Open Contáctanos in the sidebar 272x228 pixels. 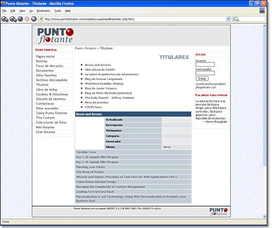click(x=45, y=104)
